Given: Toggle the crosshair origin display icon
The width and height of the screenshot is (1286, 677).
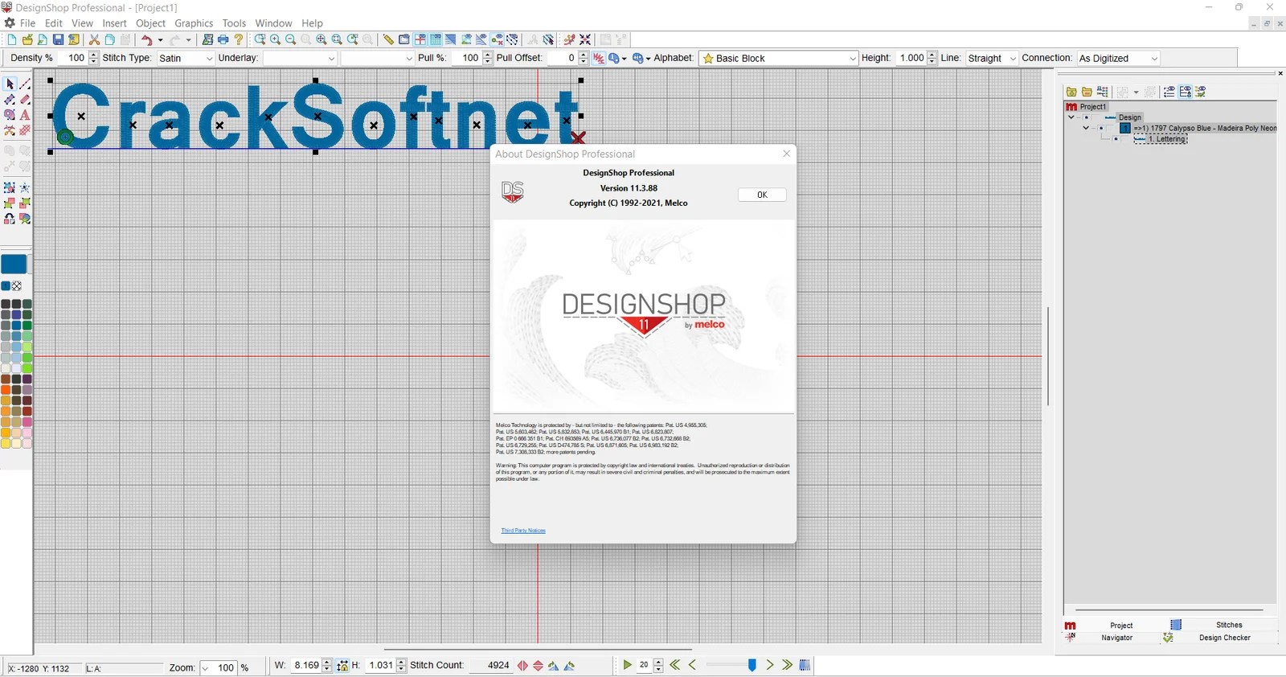Looking at the screenshot, I should [x=420, y=39].
